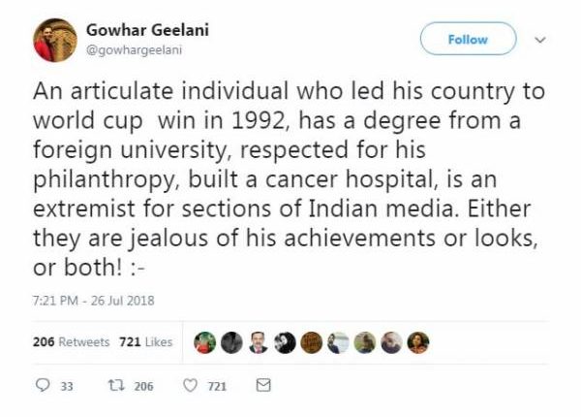Click last liker avatar in the row
The width and height of the screenshot is (581, 417).
418,342
